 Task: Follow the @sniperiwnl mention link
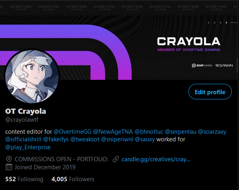[x=117, y=139]
